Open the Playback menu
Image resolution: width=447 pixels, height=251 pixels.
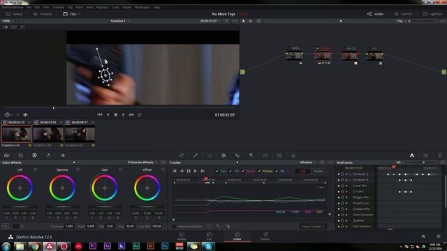coord(102,8)
